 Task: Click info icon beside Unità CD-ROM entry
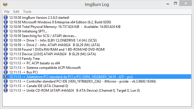(x=6, y=91)
